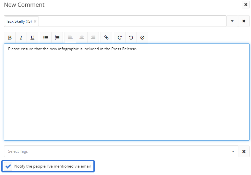Align text to the right

[93, 38]
